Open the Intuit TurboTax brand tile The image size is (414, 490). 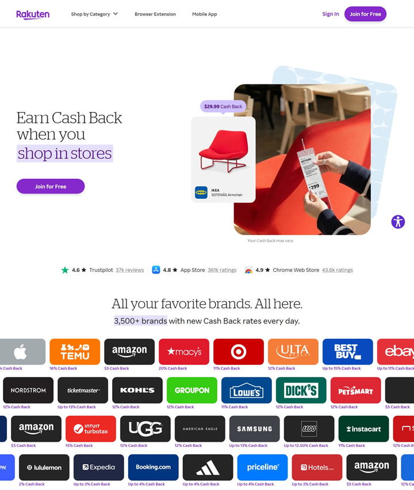(x=91, y=429)
